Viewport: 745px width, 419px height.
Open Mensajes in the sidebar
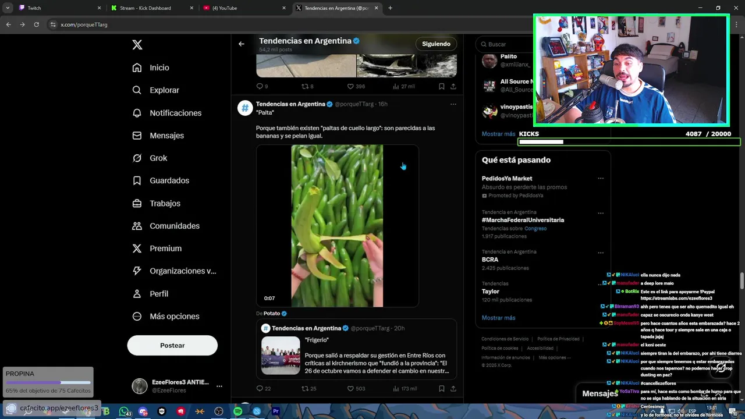(158, 135)
